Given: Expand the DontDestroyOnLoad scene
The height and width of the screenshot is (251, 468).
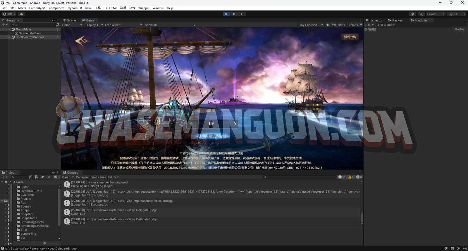Looking at the screenshot, I should (x=9, y=37).
